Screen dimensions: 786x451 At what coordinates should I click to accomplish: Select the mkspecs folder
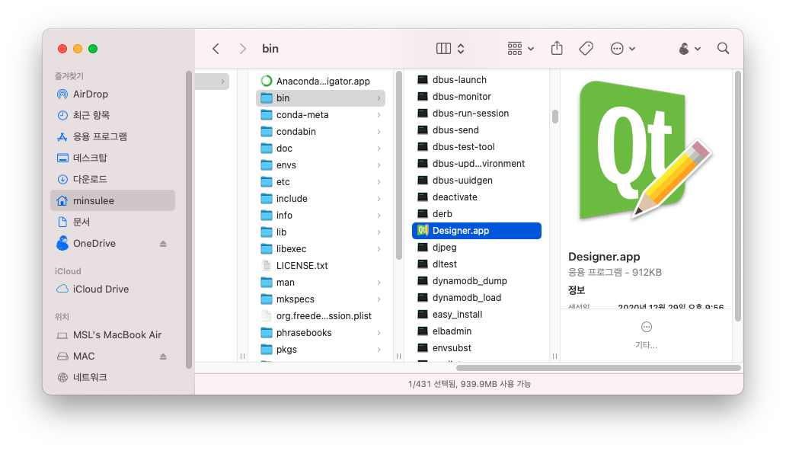click(321, 299)
